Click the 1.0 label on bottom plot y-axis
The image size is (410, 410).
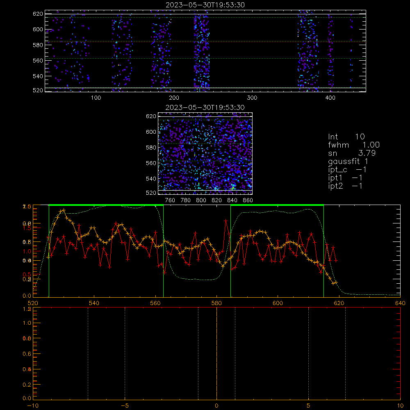pyautogui.click(x=27, y=323)
